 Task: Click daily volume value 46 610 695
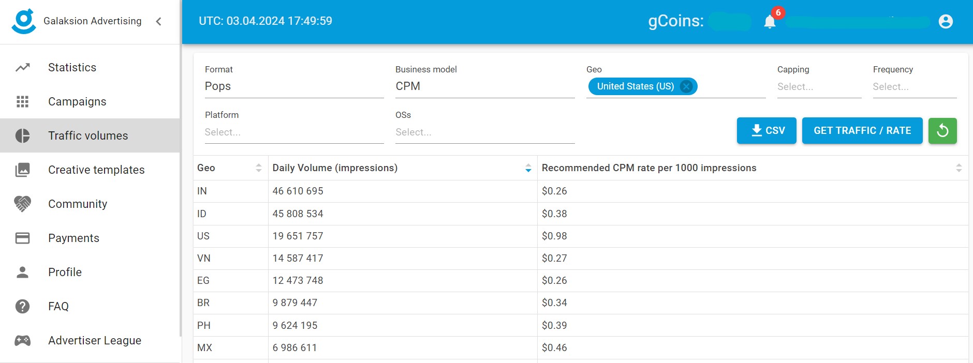tap(298, 191)
